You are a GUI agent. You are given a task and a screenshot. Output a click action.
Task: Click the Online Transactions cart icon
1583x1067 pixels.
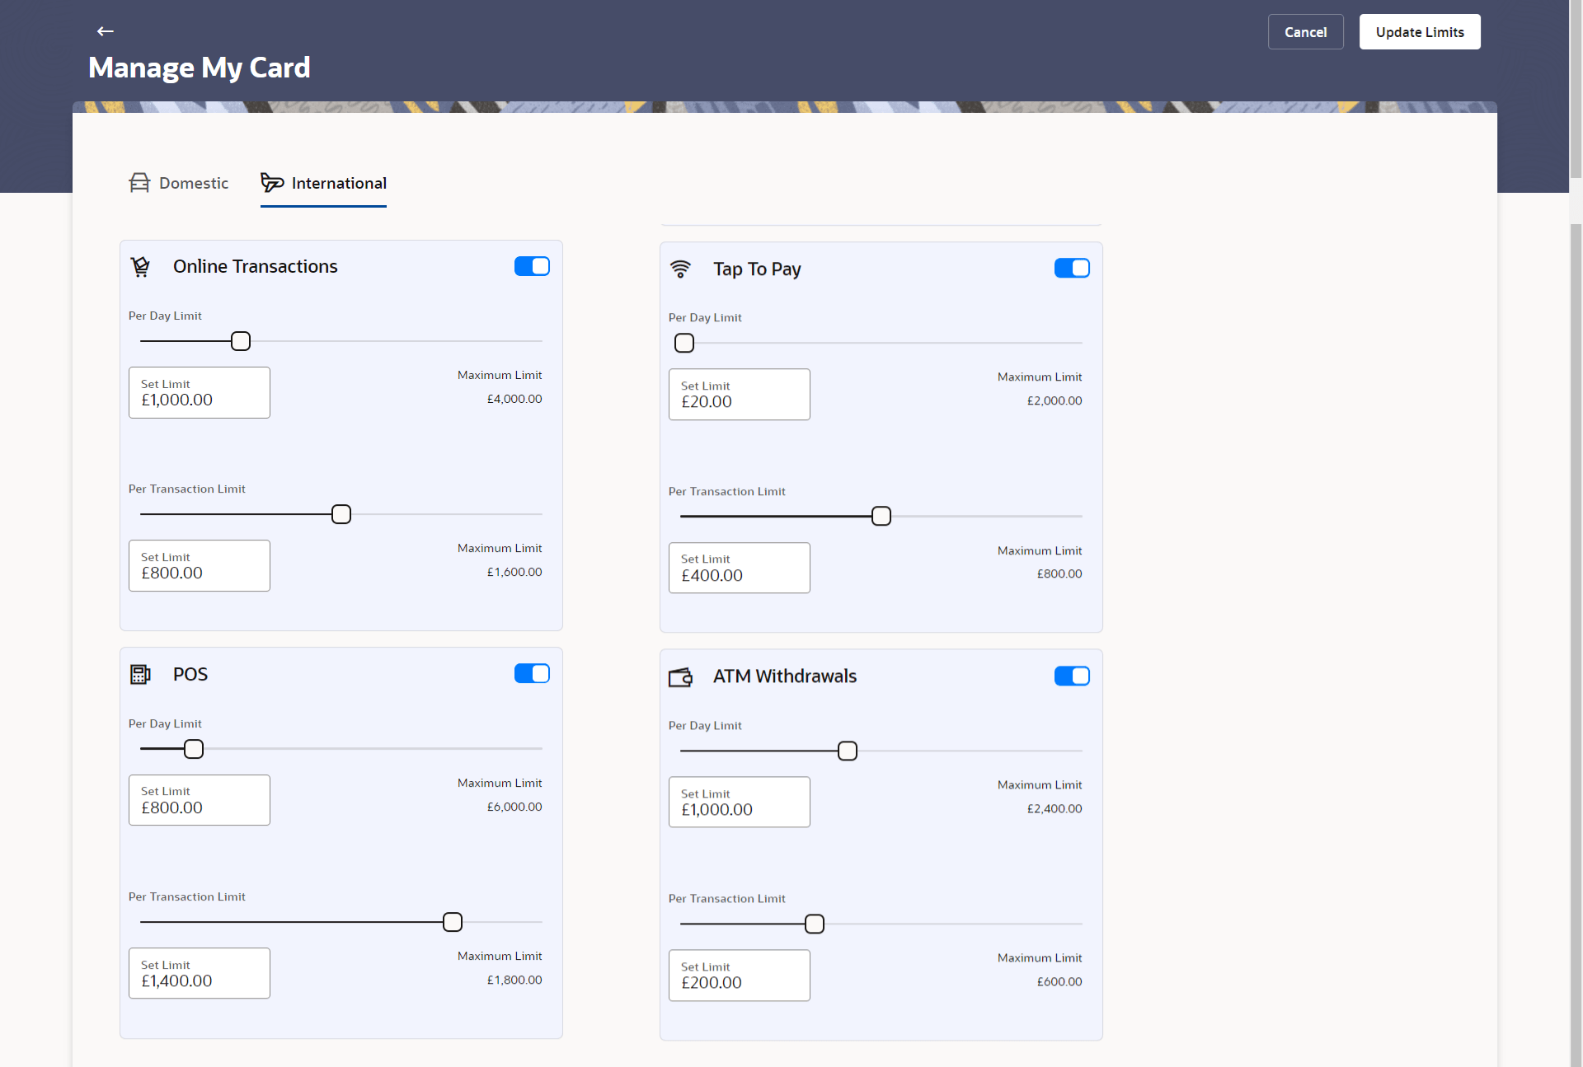click(141, 266)
